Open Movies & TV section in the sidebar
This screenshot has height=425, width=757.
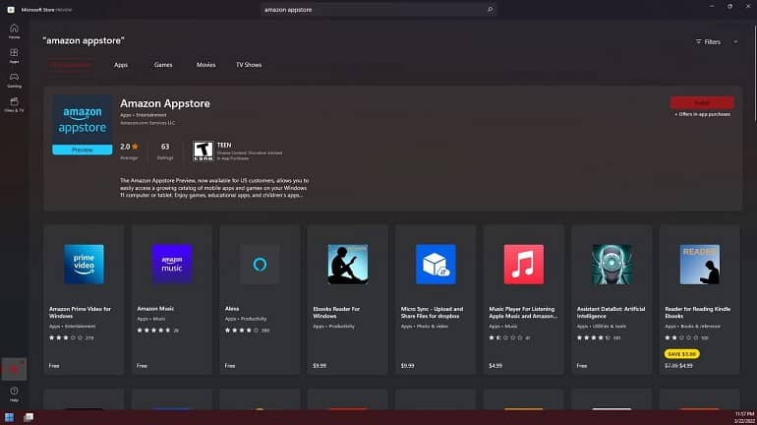[14, 104]
